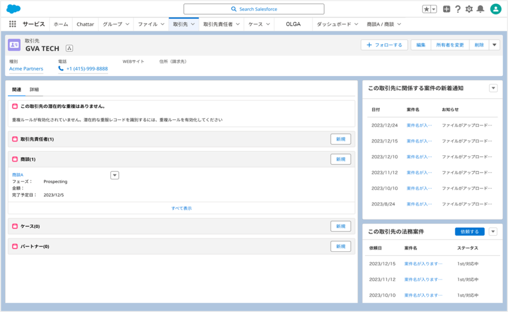508x312 pixels.
Task: Click the 削除 button
Action: 479,45
